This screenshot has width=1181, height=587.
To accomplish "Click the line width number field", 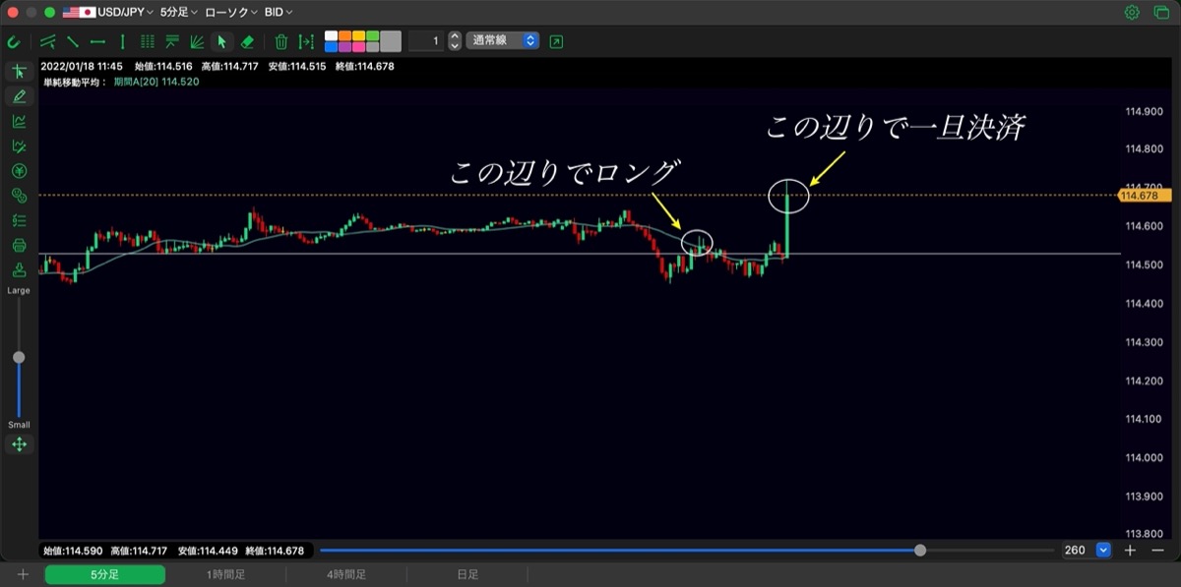I will (x=426, y=41).
